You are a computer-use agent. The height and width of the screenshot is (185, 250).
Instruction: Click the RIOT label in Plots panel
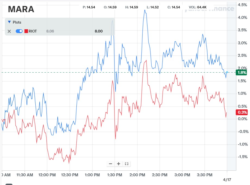coord(33,31)
